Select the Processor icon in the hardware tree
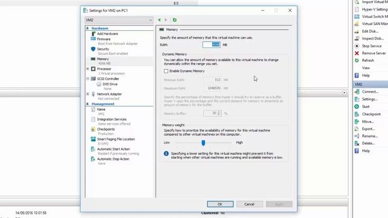This screenshot has height=218, width=388. tap(93, 68)
